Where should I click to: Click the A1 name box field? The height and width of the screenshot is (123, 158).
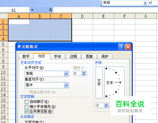(15, 10)
